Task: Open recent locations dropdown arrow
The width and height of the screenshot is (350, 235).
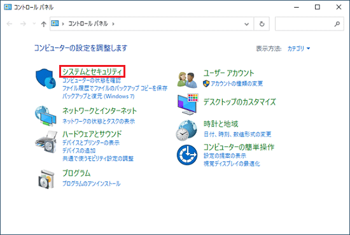Action: coord(34,24)
